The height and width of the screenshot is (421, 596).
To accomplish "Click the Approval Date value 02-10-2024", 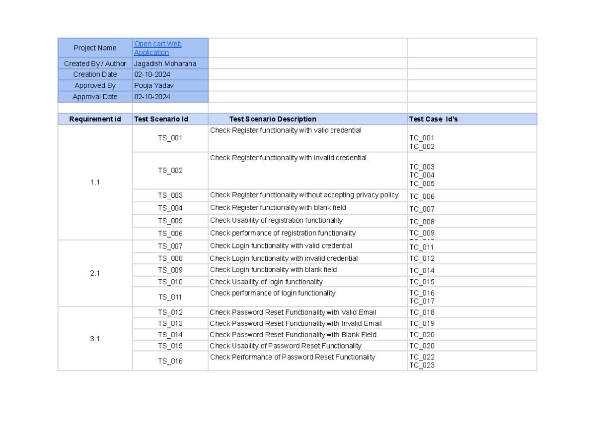I will point(152,97).
